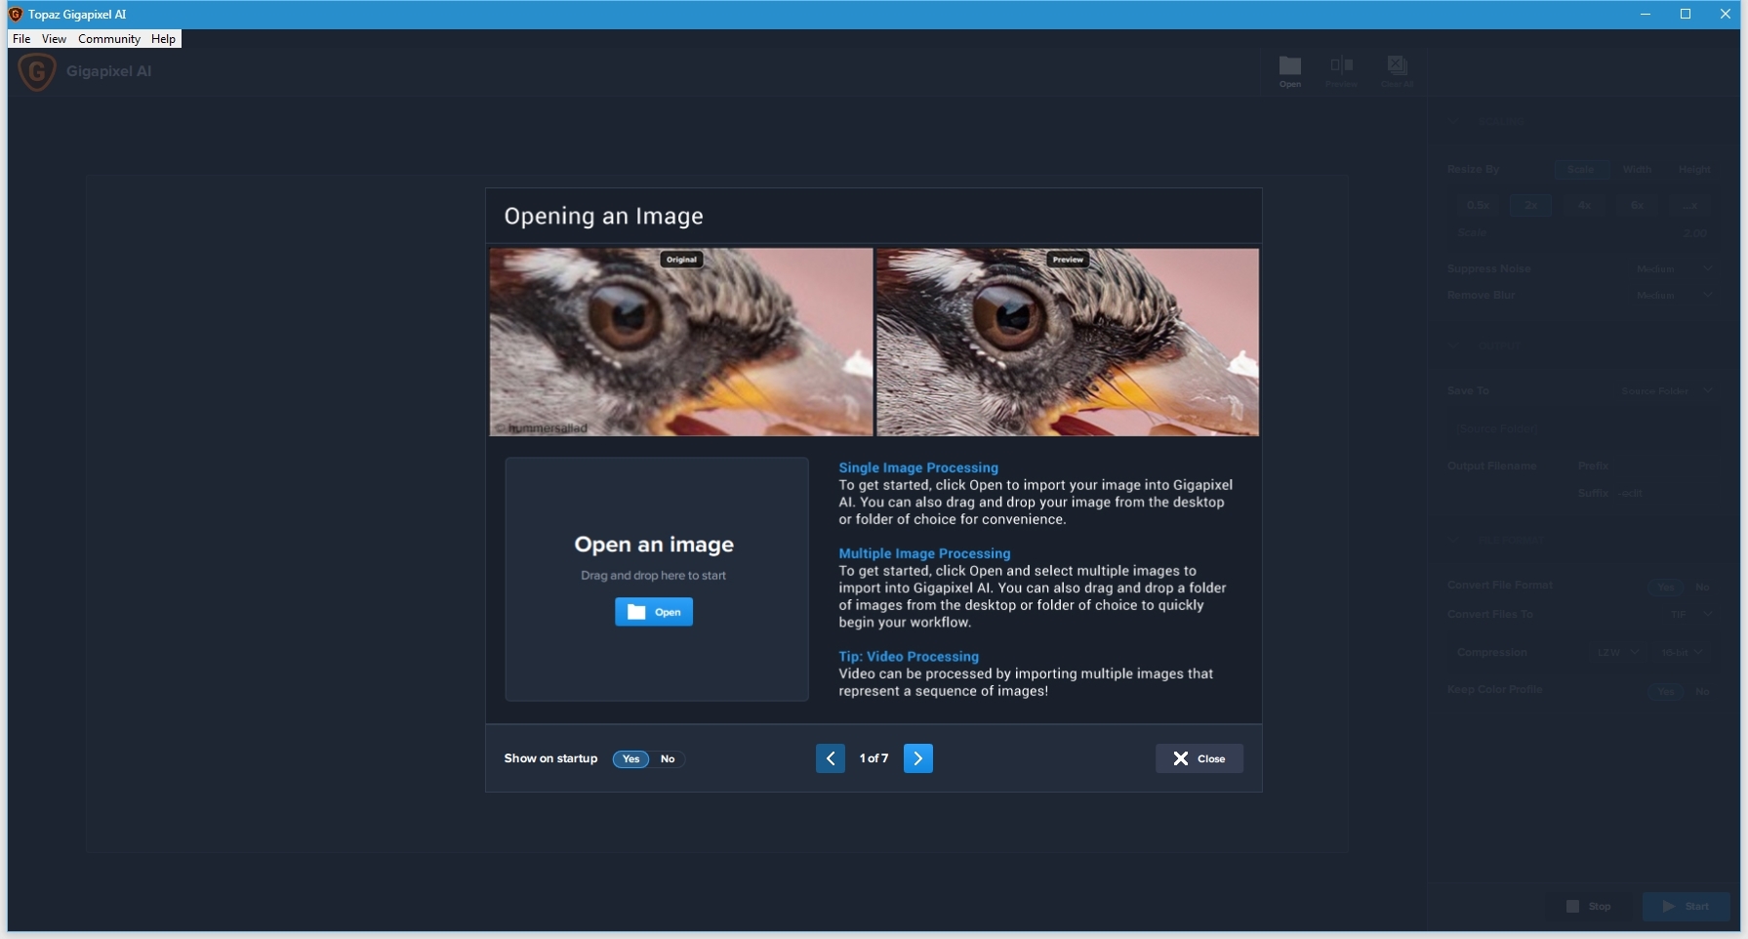Set Convert File Format to Yes
This screenshot has width=1748, height=939.
tap(1666, 587)
